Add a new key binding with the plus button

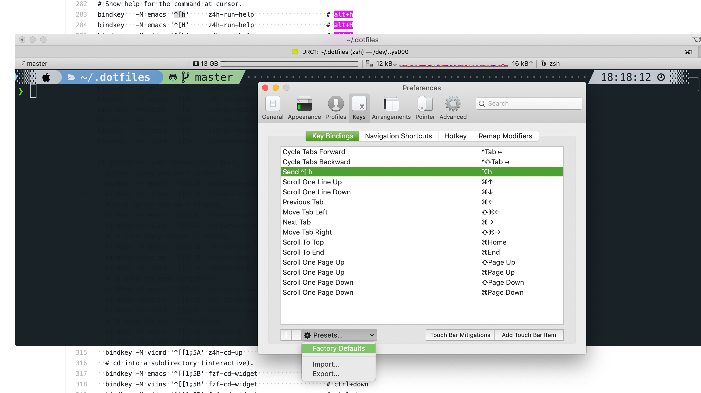click(x=286, y=335)
